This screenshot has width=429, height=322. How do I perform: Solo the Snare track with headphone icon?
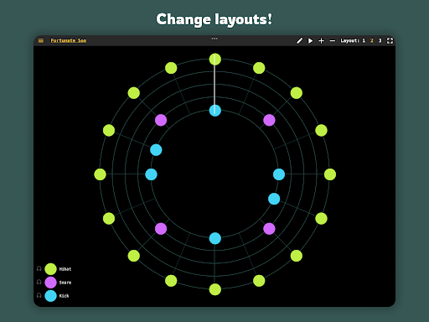[39, 282]
